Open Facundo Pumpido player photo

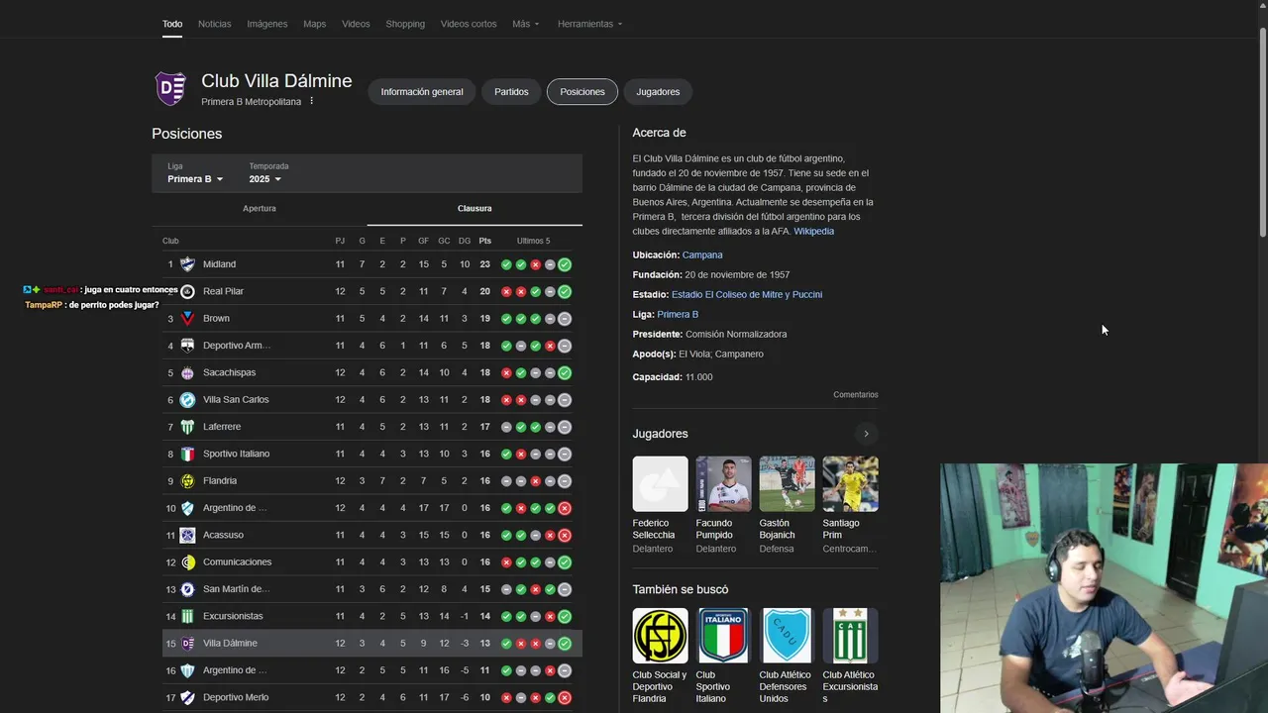click(724, 483)
